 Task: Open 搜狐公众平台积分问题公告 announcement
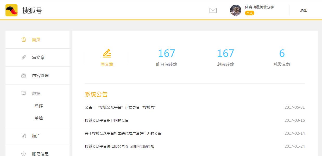(107, 120)
